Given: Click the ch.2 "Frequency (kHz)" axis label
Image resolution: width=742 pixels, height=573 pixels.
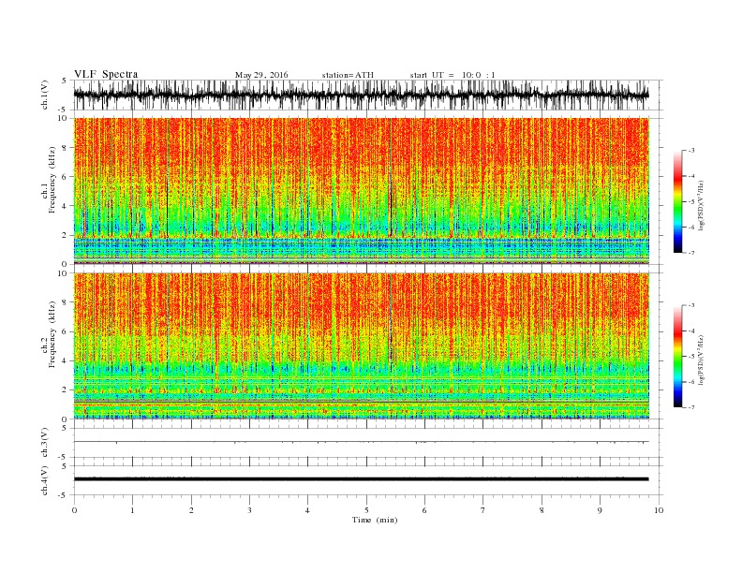Looking at the screenshot, I should 52,335.
